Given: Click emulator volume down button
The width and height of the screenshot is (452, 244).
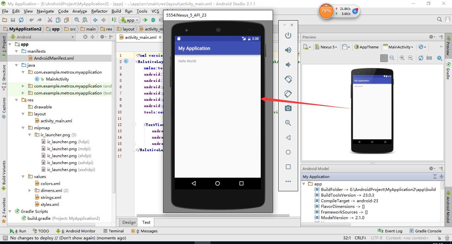Looking at the screenshot, I should [x=288, y=65].
